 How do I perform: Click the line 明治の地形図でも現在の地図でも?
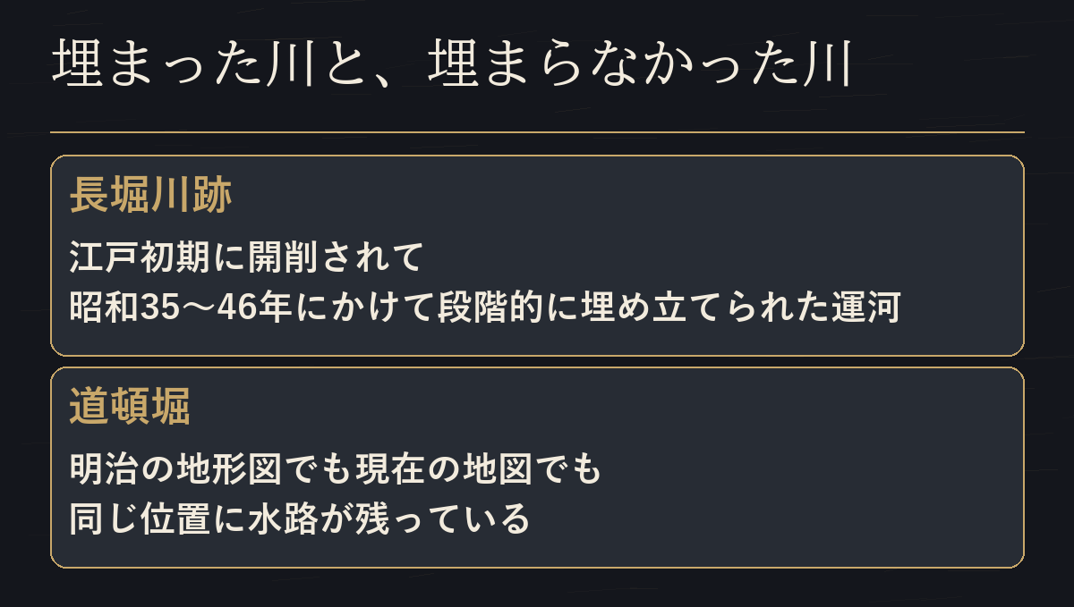(x=335, y=469)
